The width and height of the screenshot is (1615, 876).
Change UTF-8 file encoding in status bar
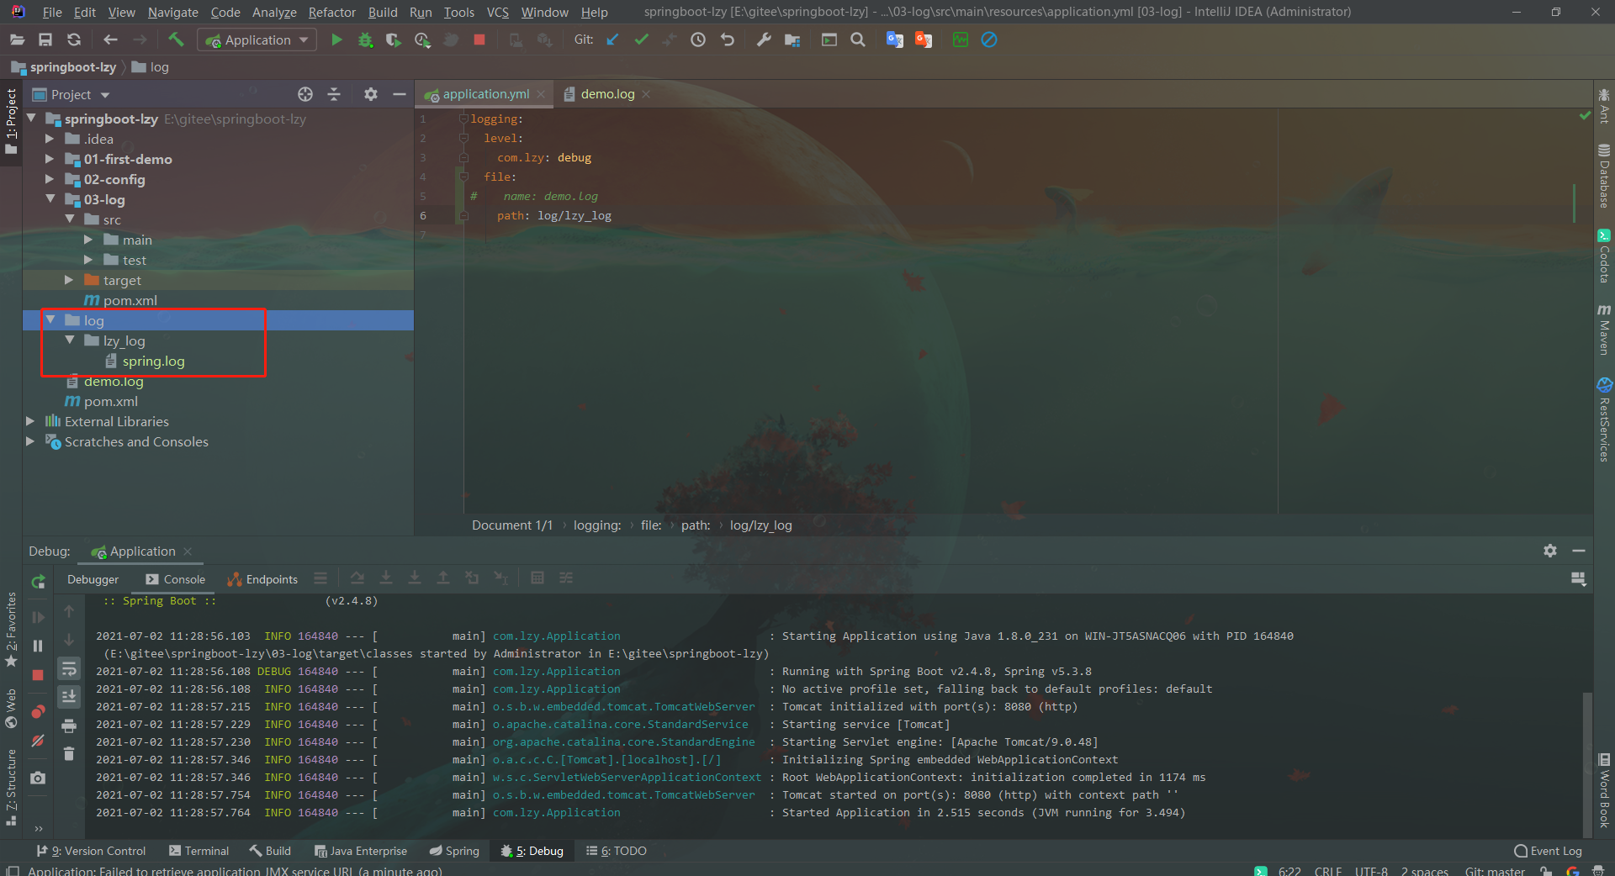1371,870
